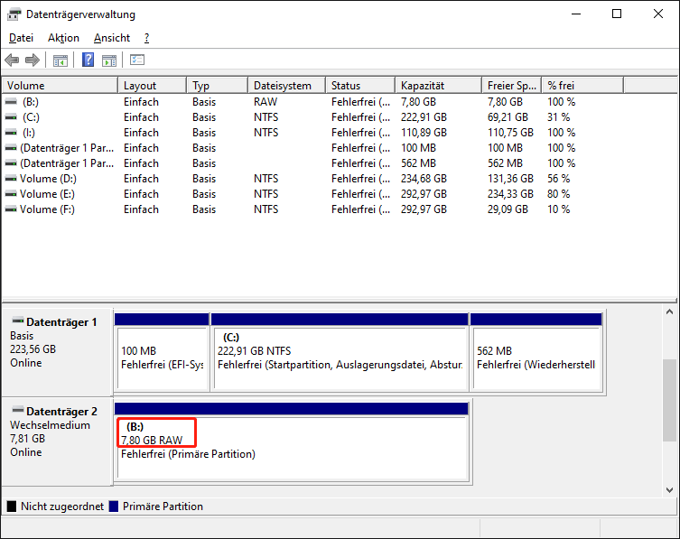The width and height of the screenshot is (680, 539).
Task: Select the 100 MB EFI partition block
Action: (x=162, y=352)
